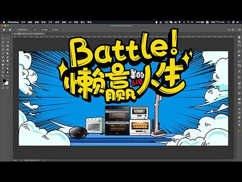The height and width of the screenshot is (182, 242).
Task: Click the Home icon in options bar
Action: click(x=4, y=29)
